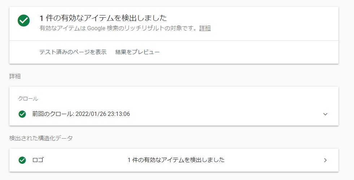Click the 詳細 section heading
The image size is (354, 180).
pyautogui.click(x=15, y=76)
